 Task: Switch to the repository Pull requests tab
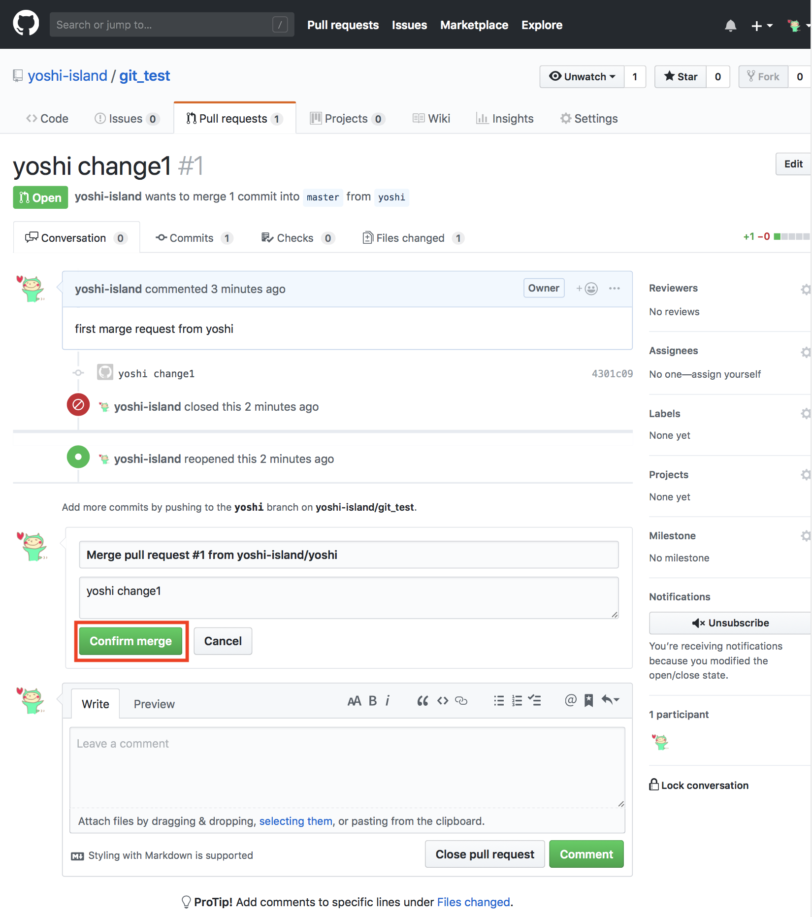(234, 118)
